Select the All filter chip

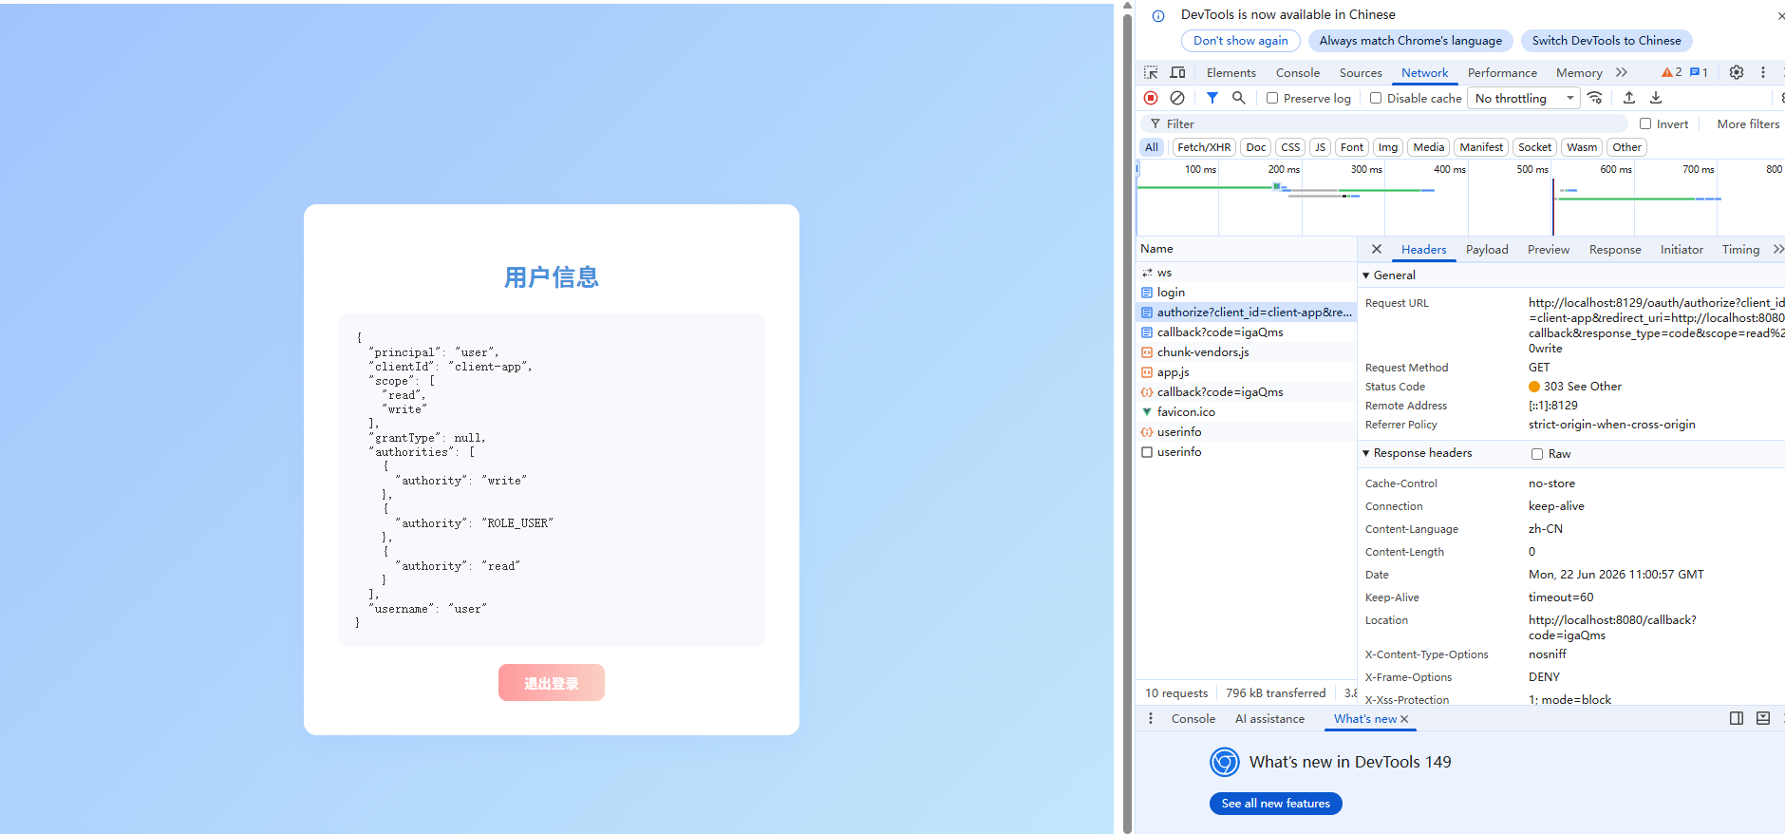[x=1152, y=147]
